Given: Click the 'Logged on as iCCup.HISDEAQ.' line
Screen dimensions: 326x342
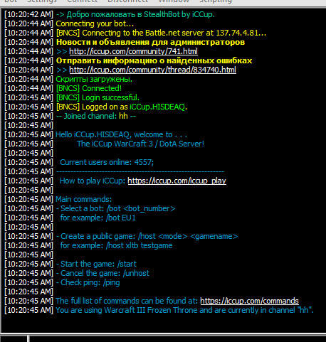Looking at the screenshot, I should (122, 107).
